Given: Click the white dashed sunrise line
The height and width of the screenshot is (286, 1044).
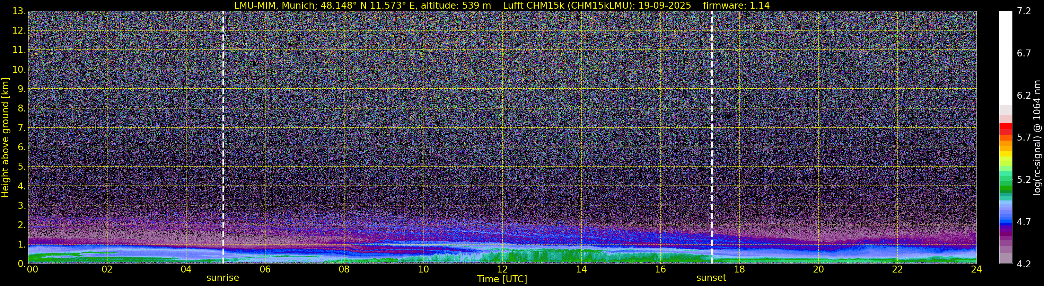Looking at the screenshot, I should [x=223, y=137].
